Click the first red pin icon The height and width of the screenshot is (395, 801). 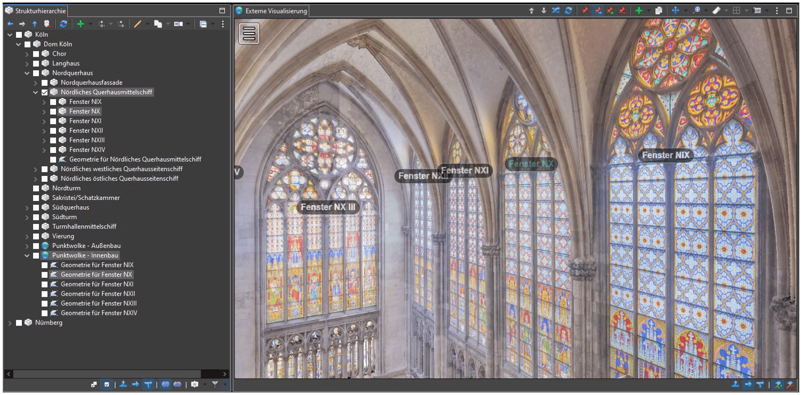[x=586, y=11]
